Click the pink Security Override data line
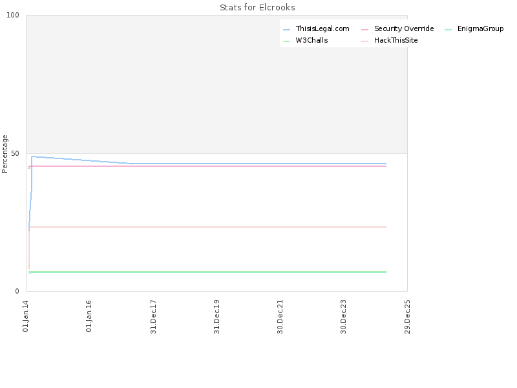Image resolution: width=517 pixels, height=388 pixels. tap(207, 166)
